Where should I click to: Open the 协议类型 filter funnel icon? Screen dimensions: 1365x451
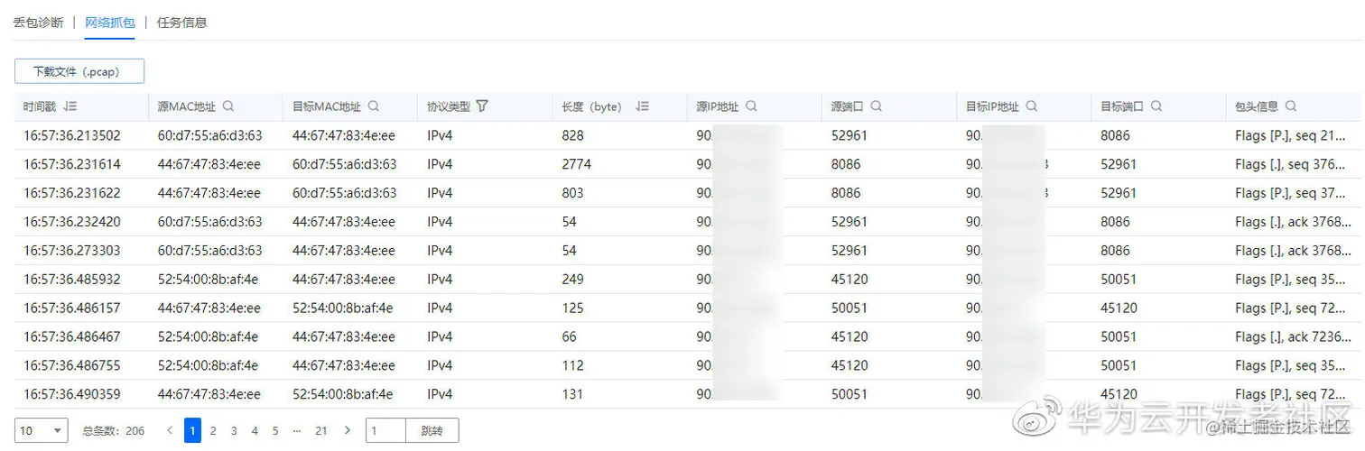point(482,106)
